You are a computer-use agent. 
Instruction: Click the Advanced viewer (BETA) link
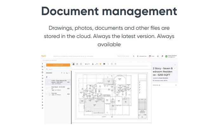click(161, 81)
